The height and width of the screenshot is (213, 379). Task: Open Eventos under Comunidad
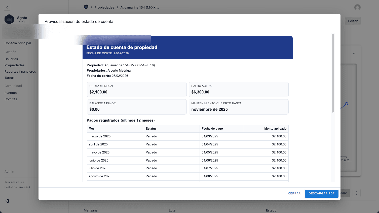click(x=11, y=93)
